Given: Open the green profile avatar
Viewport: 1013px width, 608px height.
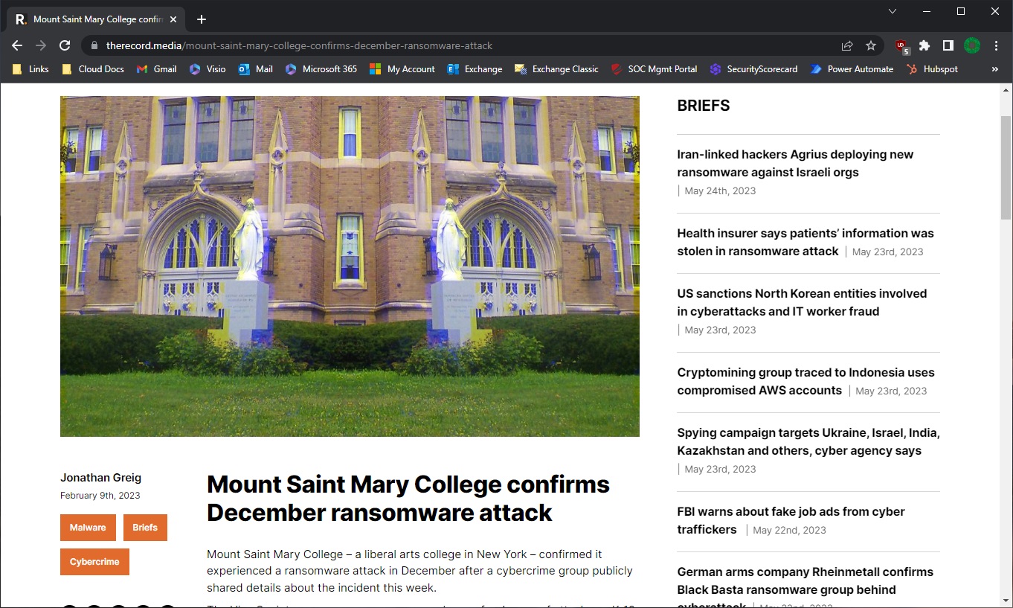Looking at the screenshot, I should pyautogui.click(x=971, y=45).
